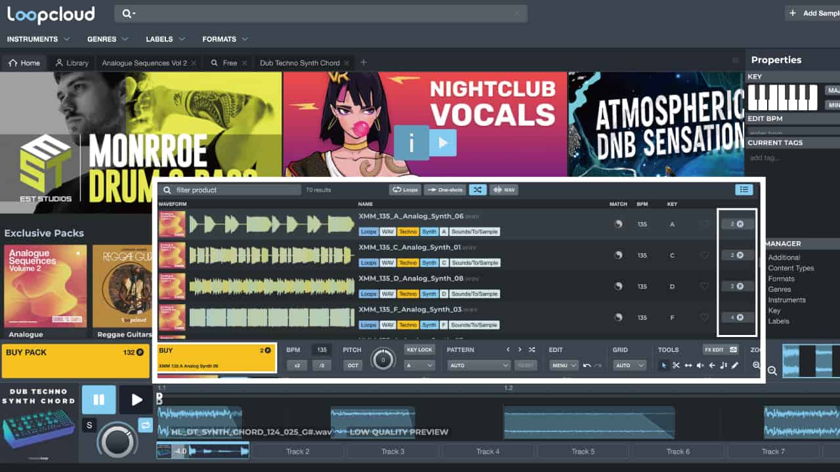Select the Pencil draw tool in Tools
Viewport: 840px width, 472px height.
(x=734, y=366)
